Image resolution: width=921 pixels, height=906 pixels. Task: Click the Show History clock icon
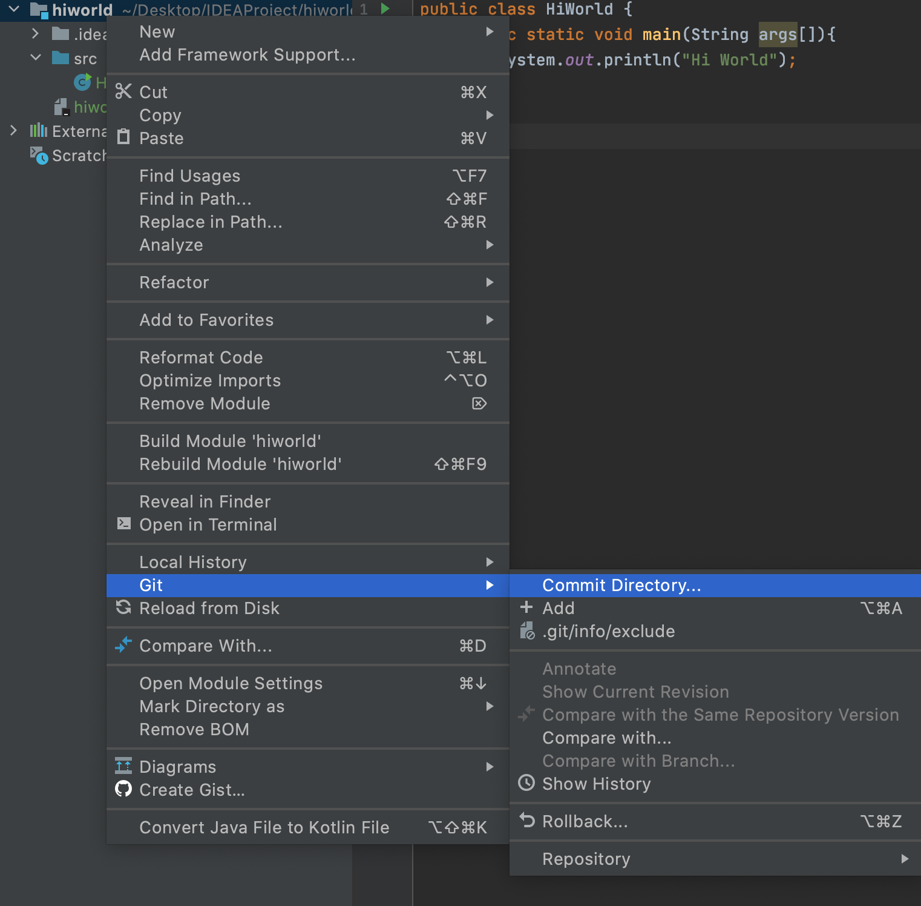click(526, 782)
